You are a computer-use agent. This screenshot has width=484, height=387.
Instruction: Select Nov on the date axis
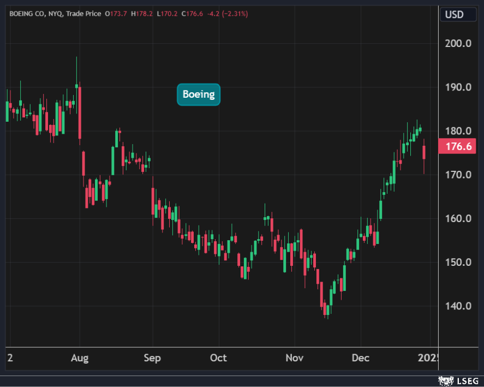click(x=294, y=358)
